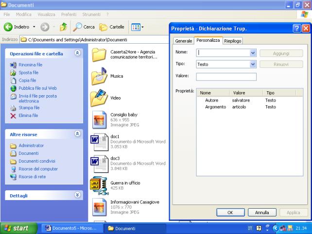Open the Cerca search tool
The height and width of the screenshot is (234, 312).
pyautogui.click(x=84, y=27)
